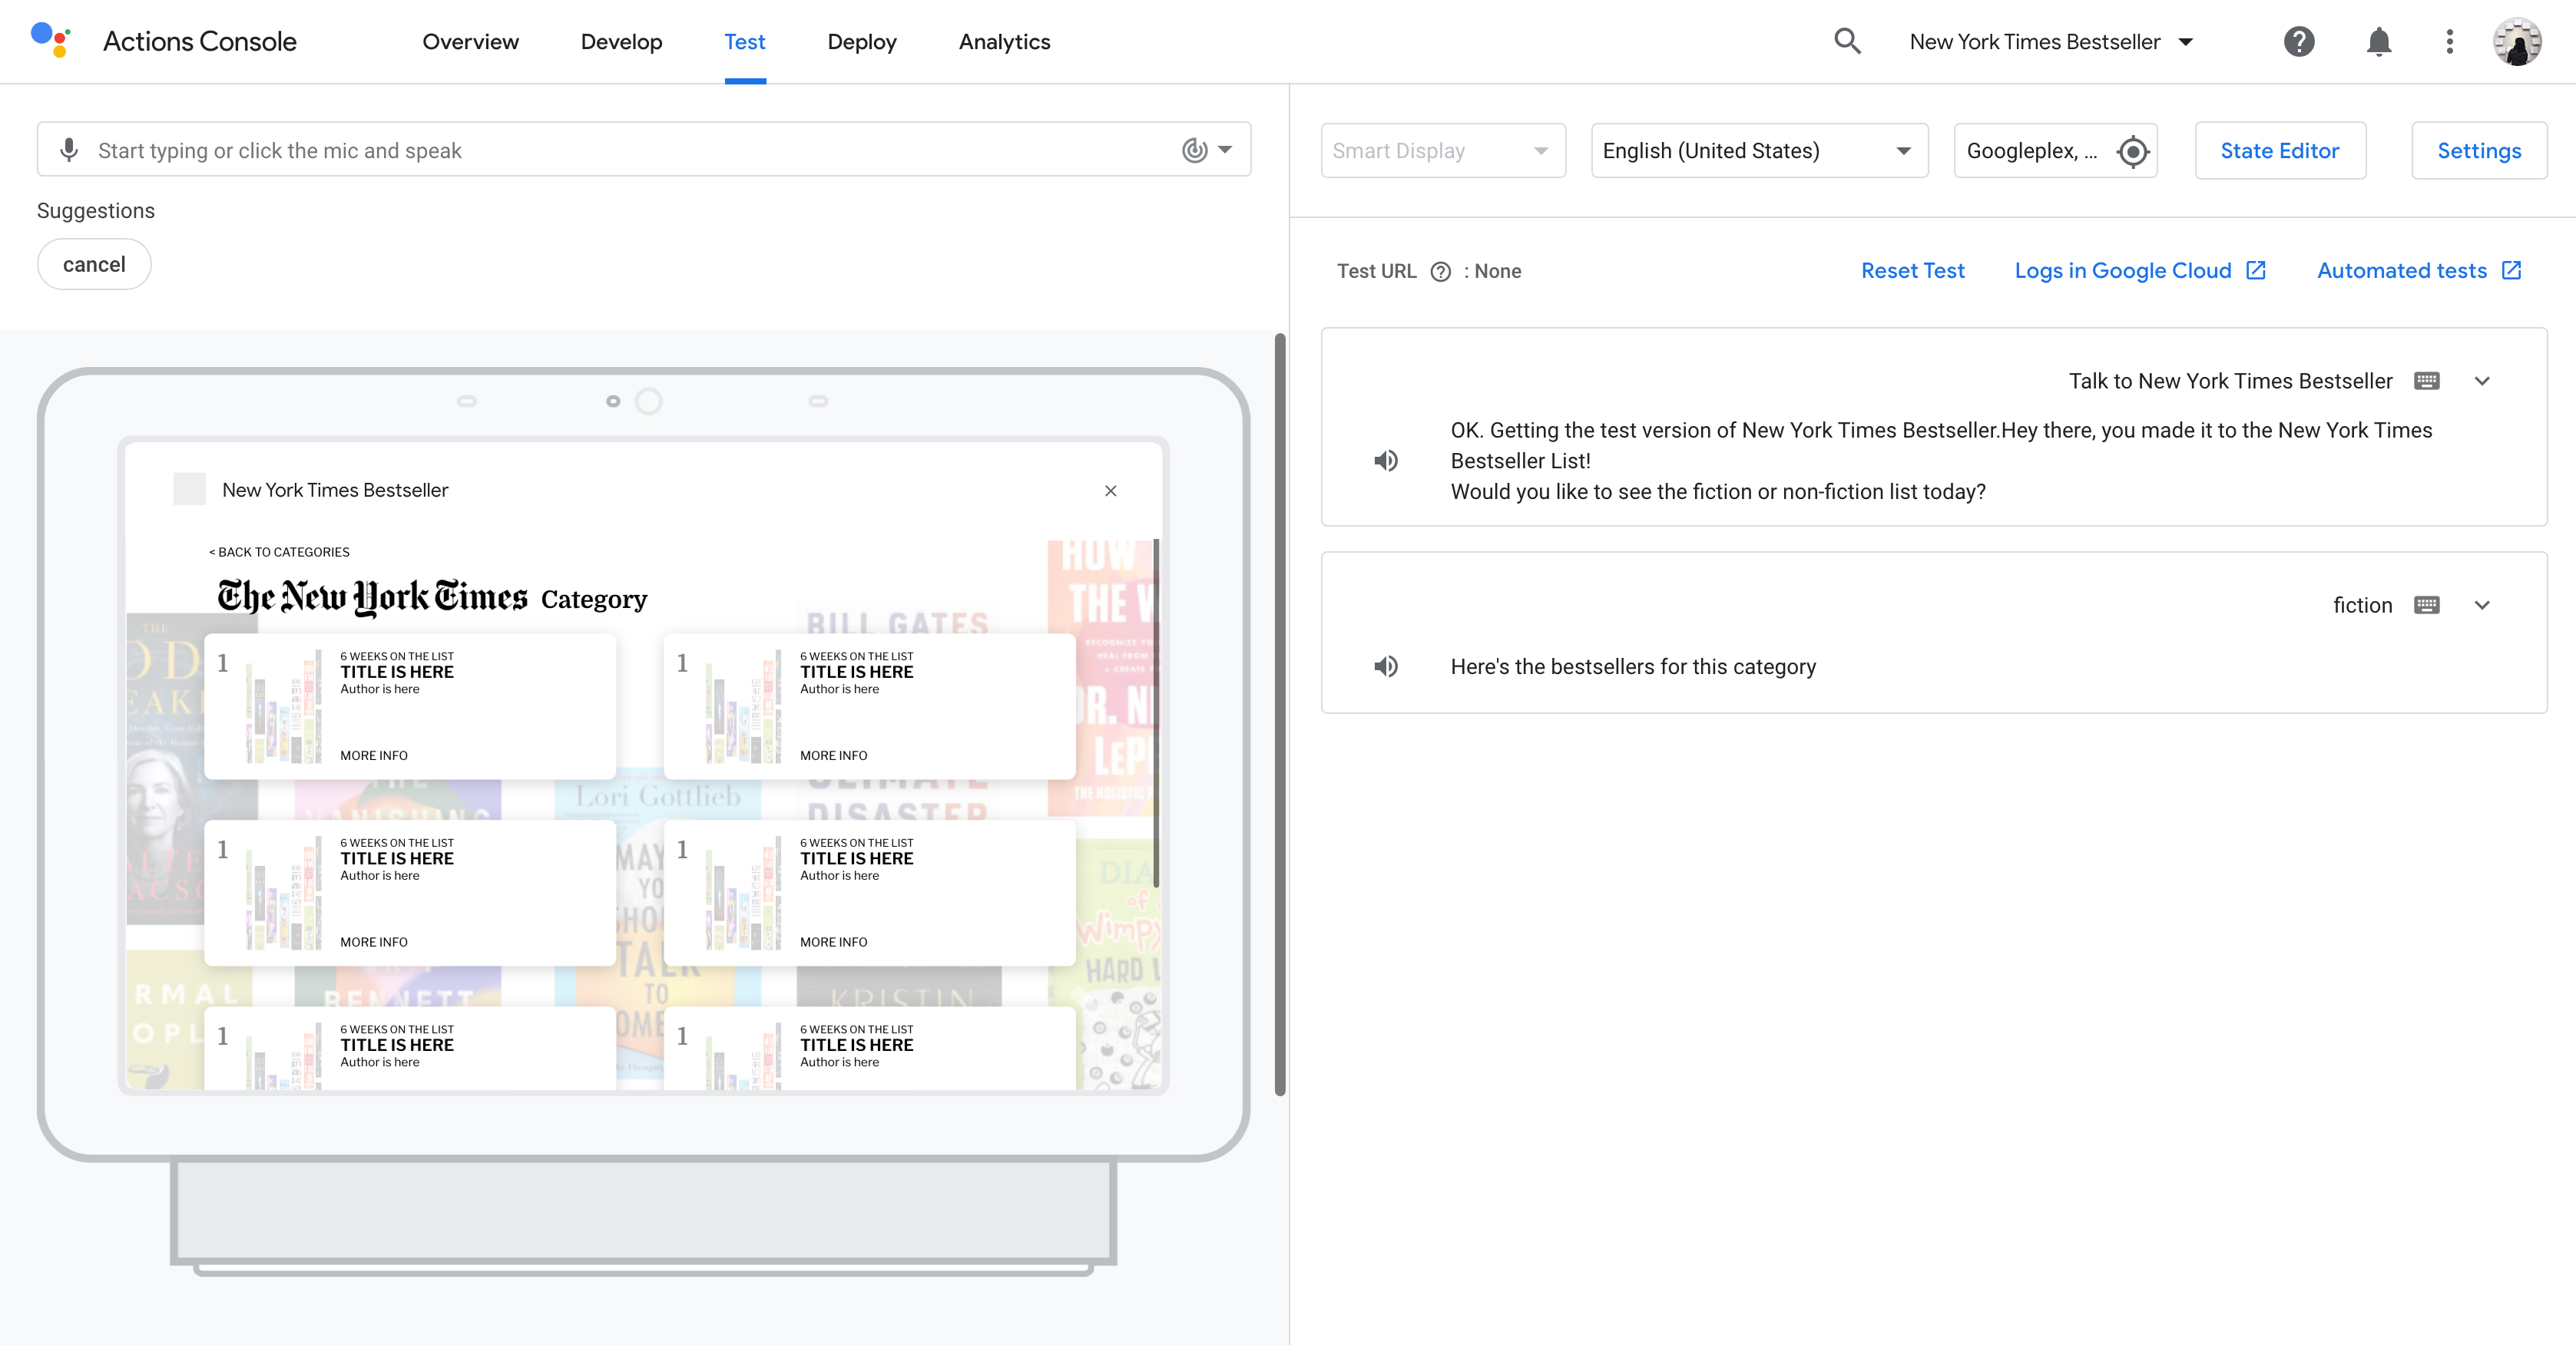Image resolution: width=2576 pixels, height=1345 pixels.
Task: Expand the fiction conversation turn chevron
Action: tap(2481, 604)
